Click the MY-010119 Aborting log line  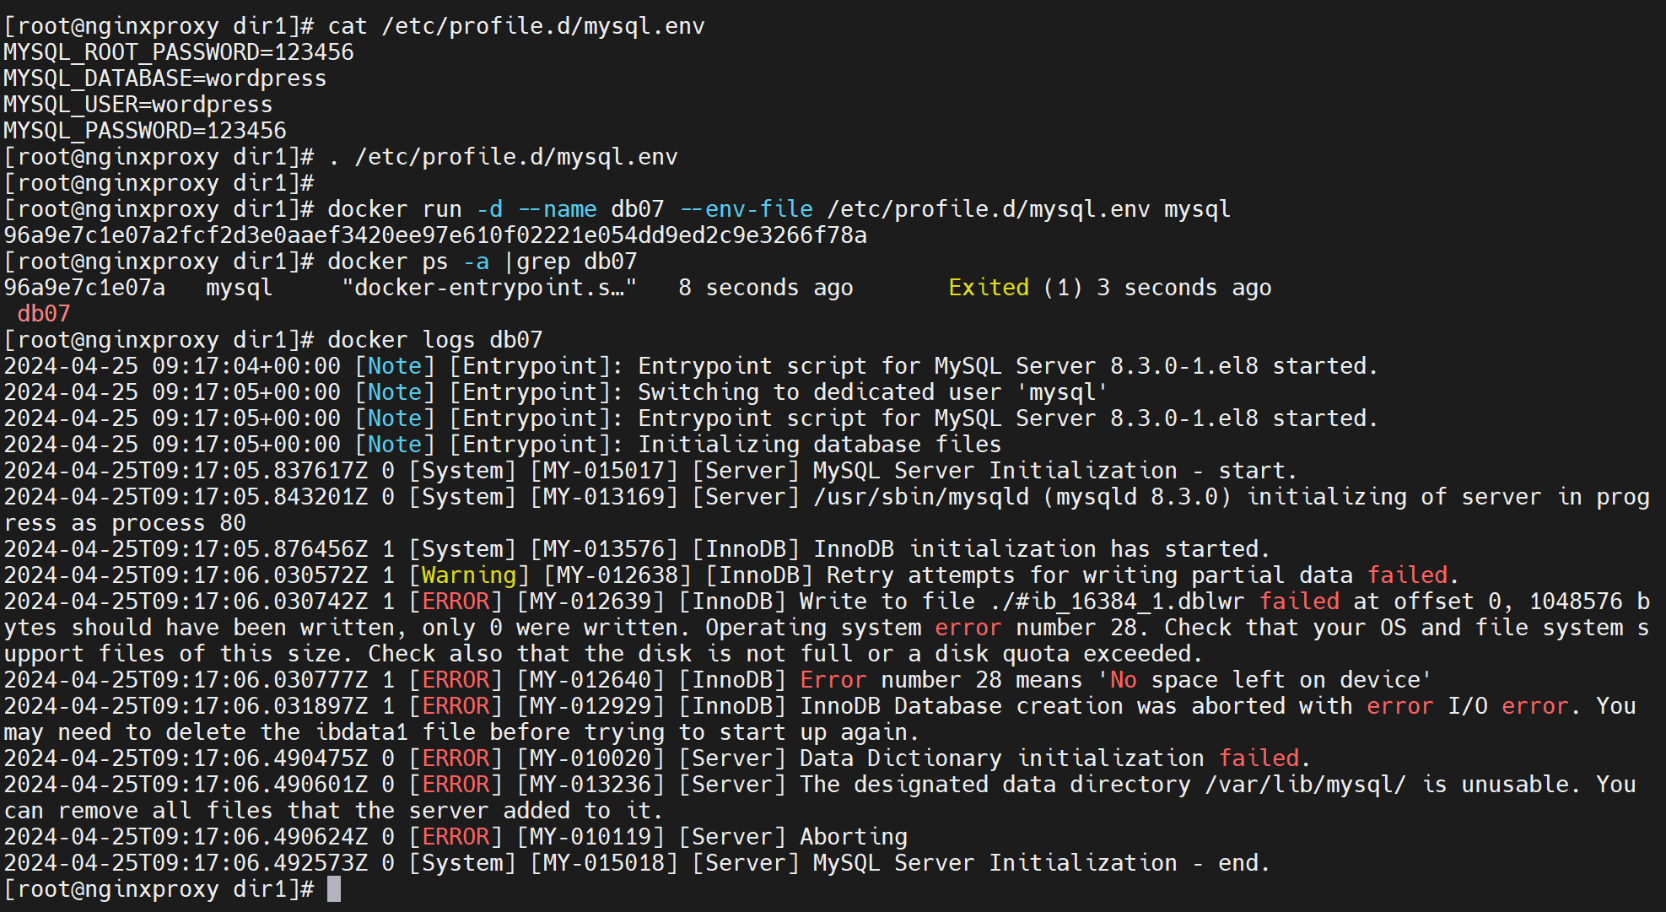point(590,837)
